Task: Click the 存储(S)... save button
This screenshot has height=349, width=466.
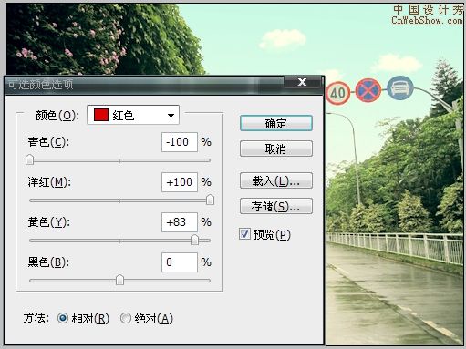Action: (x=276, y=206)
